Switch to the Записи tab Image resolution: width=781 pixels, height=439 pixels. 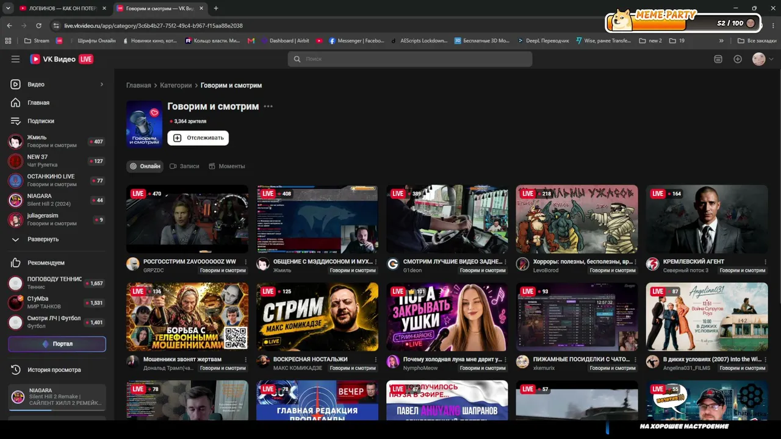tap(184, 166)
